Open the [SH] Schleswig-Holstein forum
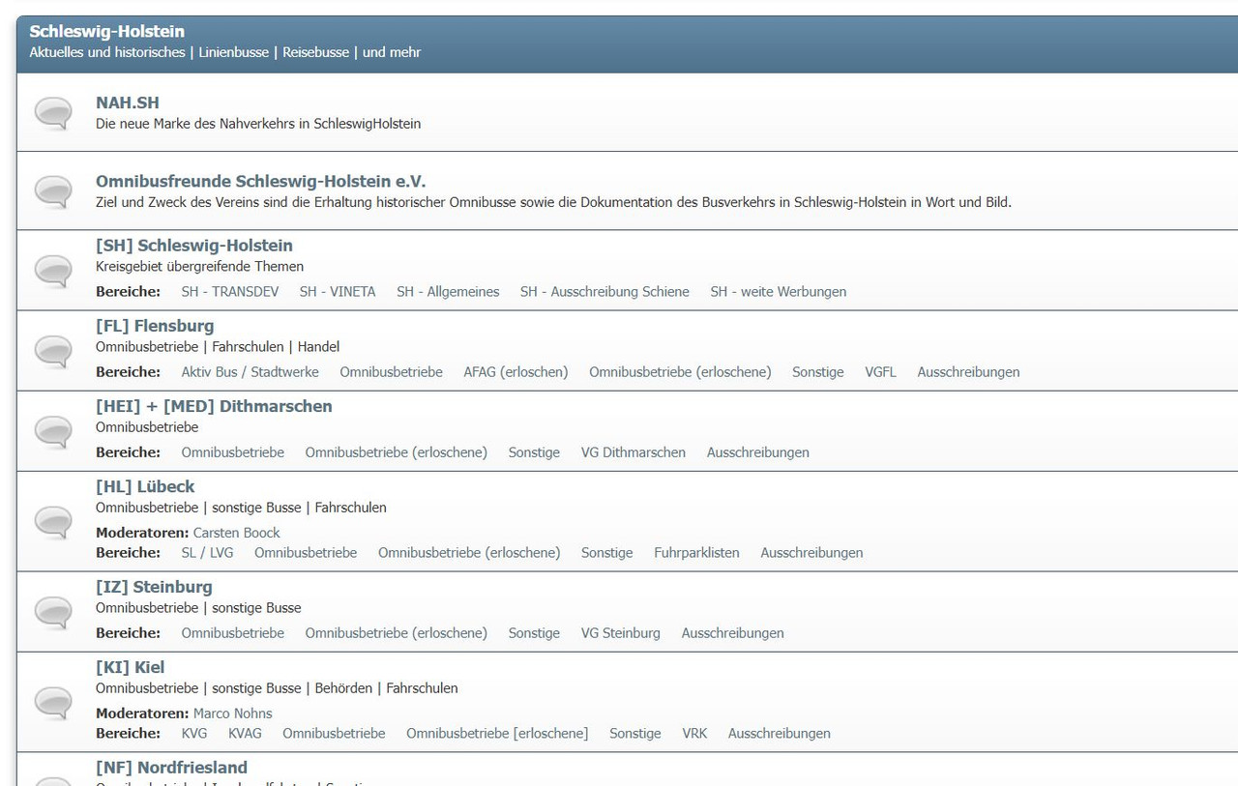Image resolution: width=1238 pixels, height=786 pixels. click(194, 246)
